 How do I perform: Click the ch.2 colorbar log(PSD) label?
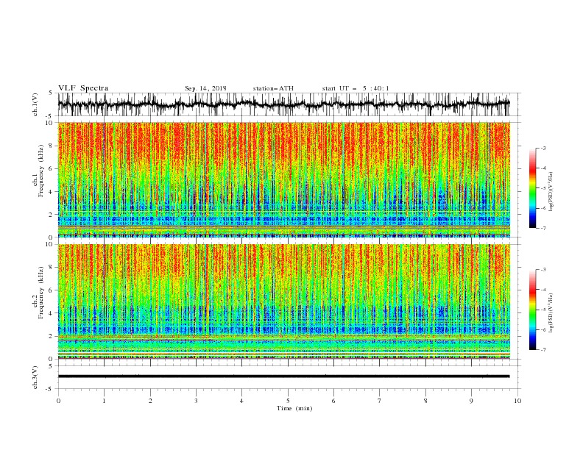pyautogui.click(x=551, y=312)
